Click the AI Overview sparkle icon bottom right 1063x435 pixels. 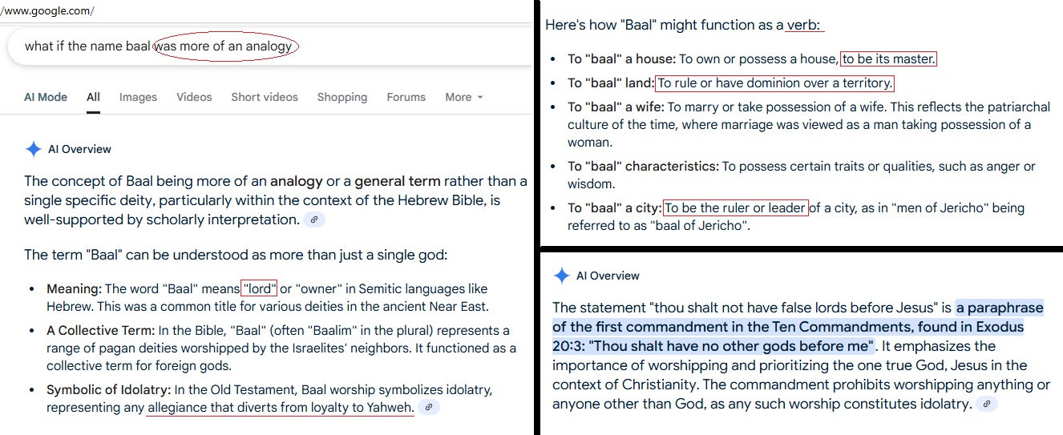561,276
